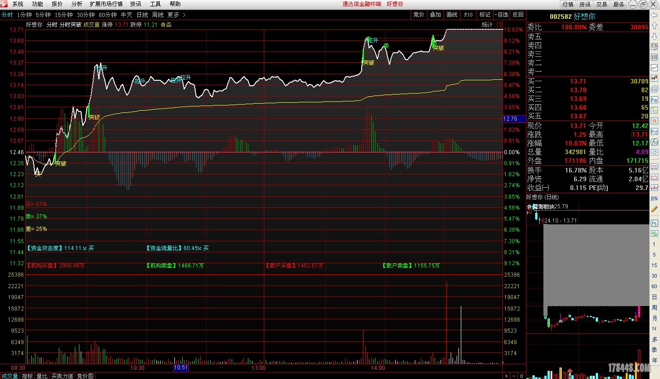Click the 分时突破 indicator label
Image resolution: width=660 pixels, height=379 pixels.
pos(70,25)
